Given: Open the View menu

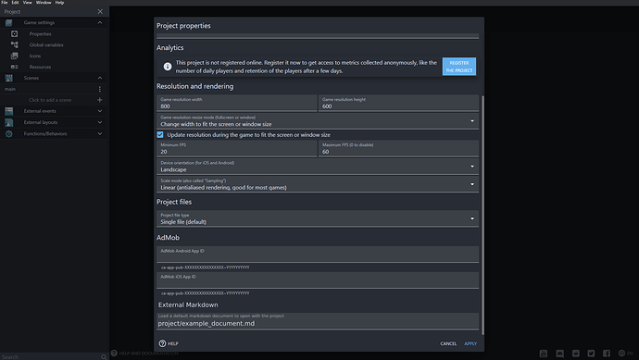Looking at the screenshot, I should (x=27, y=3).
